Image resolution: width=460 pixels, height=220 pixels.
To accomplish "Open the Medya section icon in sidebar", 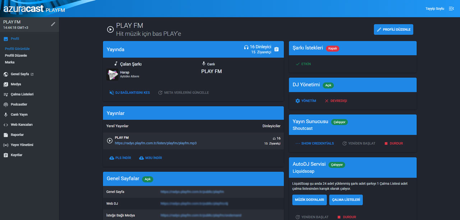I will [6, 84].
